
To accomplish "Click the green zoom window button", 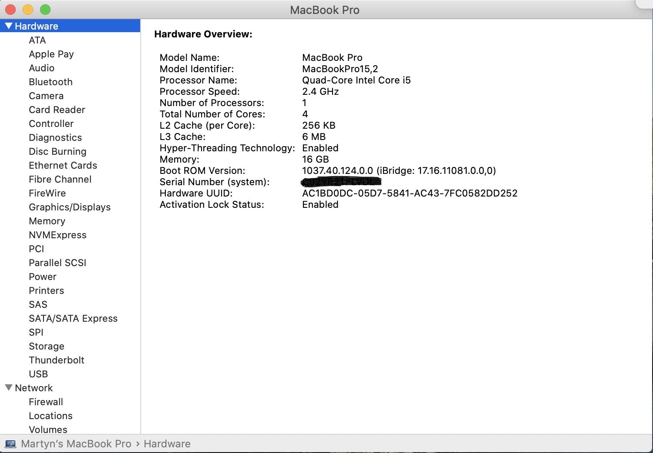I will [45, 10].
